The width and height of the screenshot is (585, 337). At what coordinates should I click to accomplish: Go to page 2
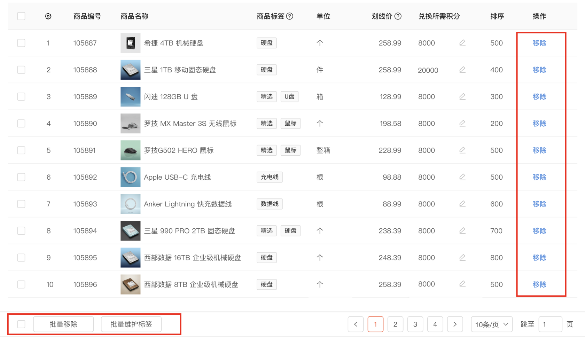pyautogui.click(x=395, y=324)
